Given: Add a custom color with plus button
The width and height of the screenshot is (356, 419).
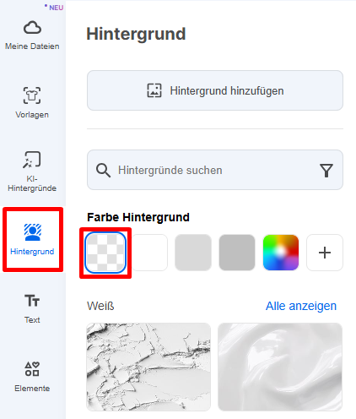Looking at the screenshot, I should (325, 253).
